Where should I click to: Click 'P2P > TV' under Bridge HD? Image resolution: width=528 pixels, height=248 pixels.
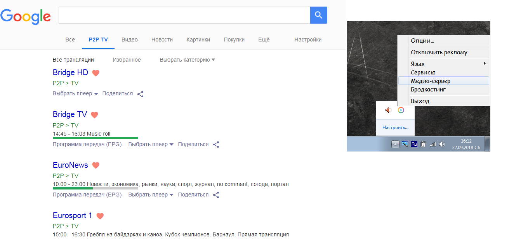(x=66, y=83)
